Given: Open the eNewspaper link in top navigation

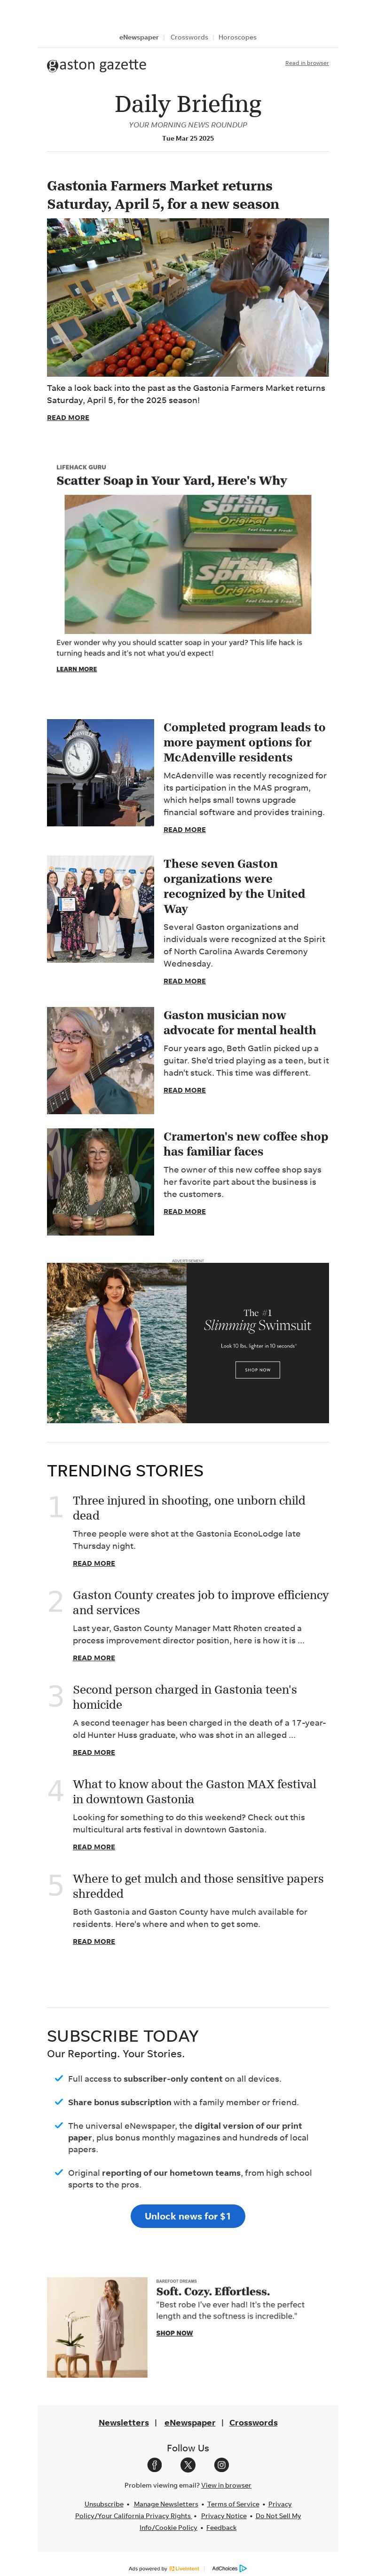Looking at the screenshot, I should point(139,37).
